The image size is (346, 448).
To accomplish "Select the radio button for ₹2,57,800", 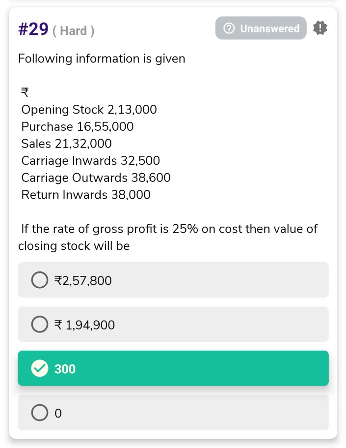I will coord(40,280).
